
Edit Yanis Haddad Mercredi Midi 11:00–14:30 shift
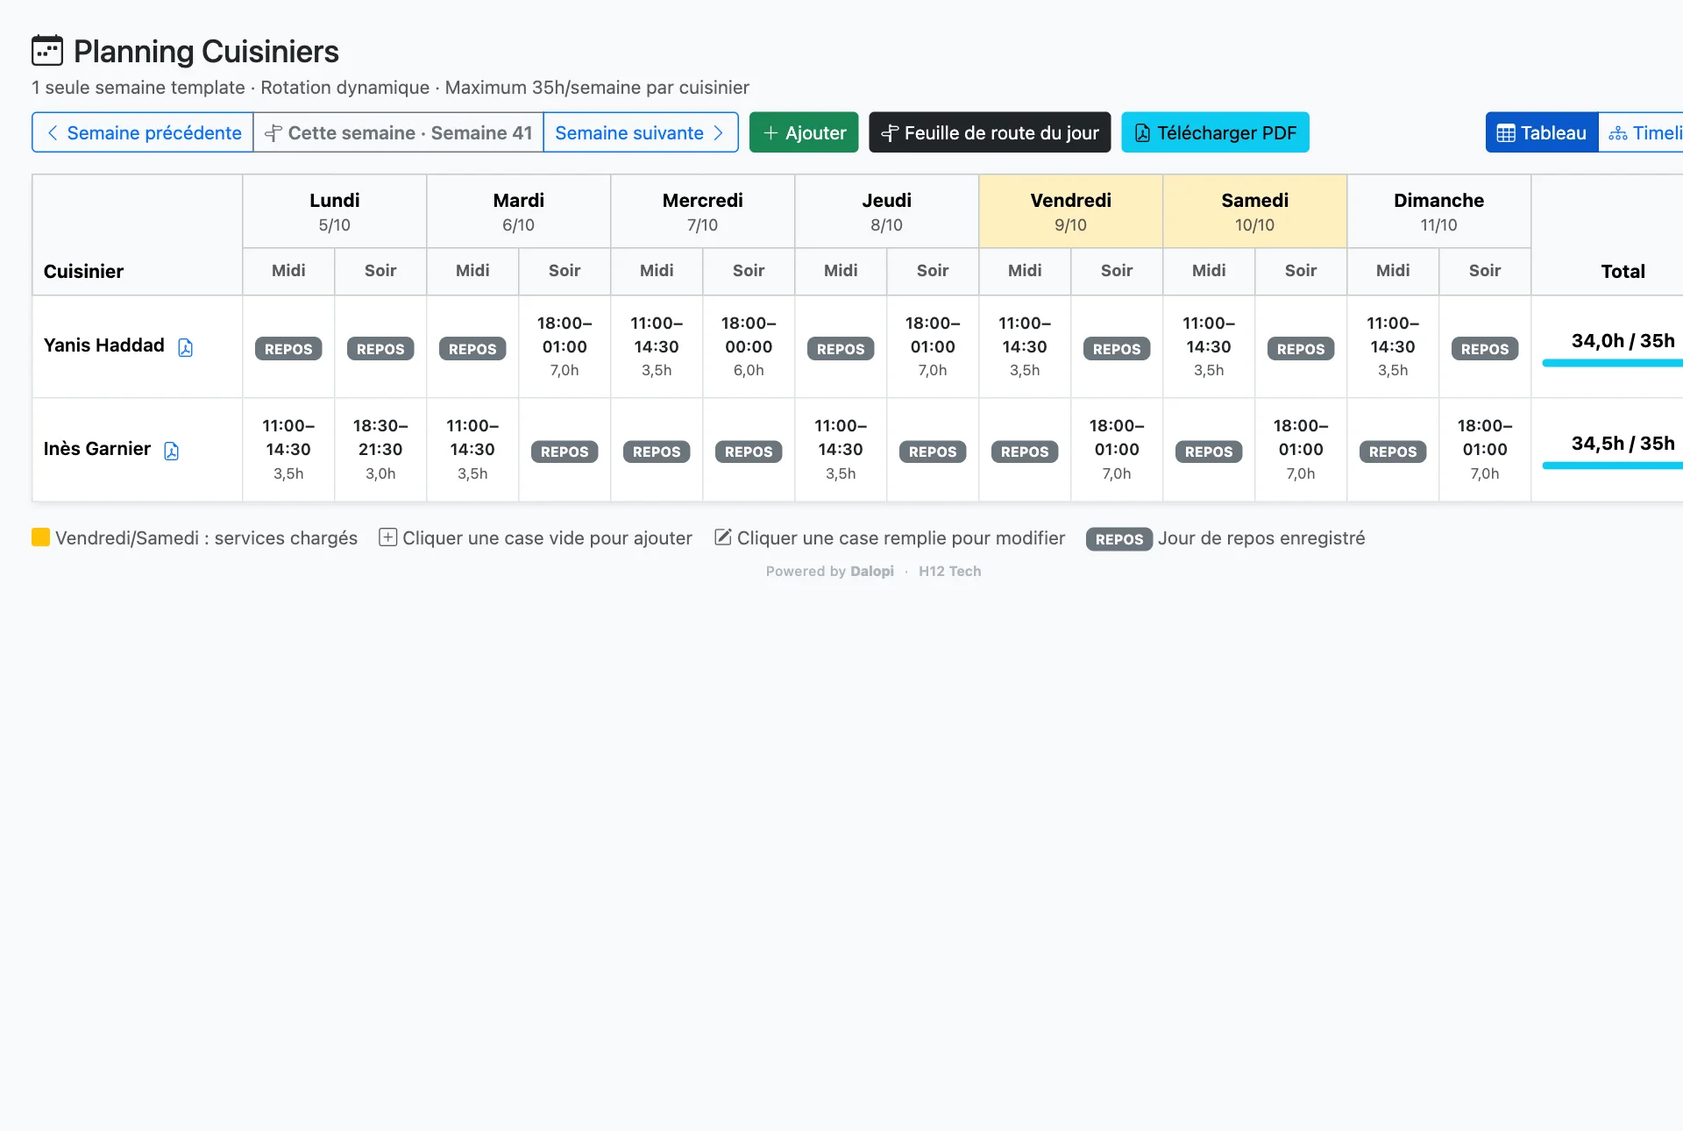(657, 347)
